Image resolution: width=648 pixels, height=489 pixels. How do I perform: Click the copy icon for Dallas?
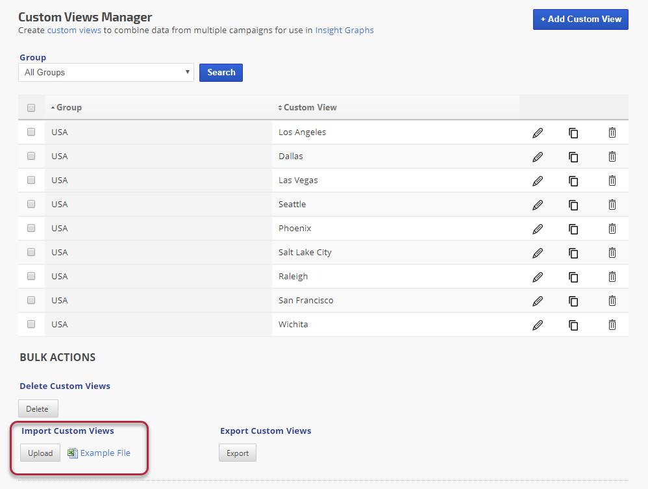point(573,157)
